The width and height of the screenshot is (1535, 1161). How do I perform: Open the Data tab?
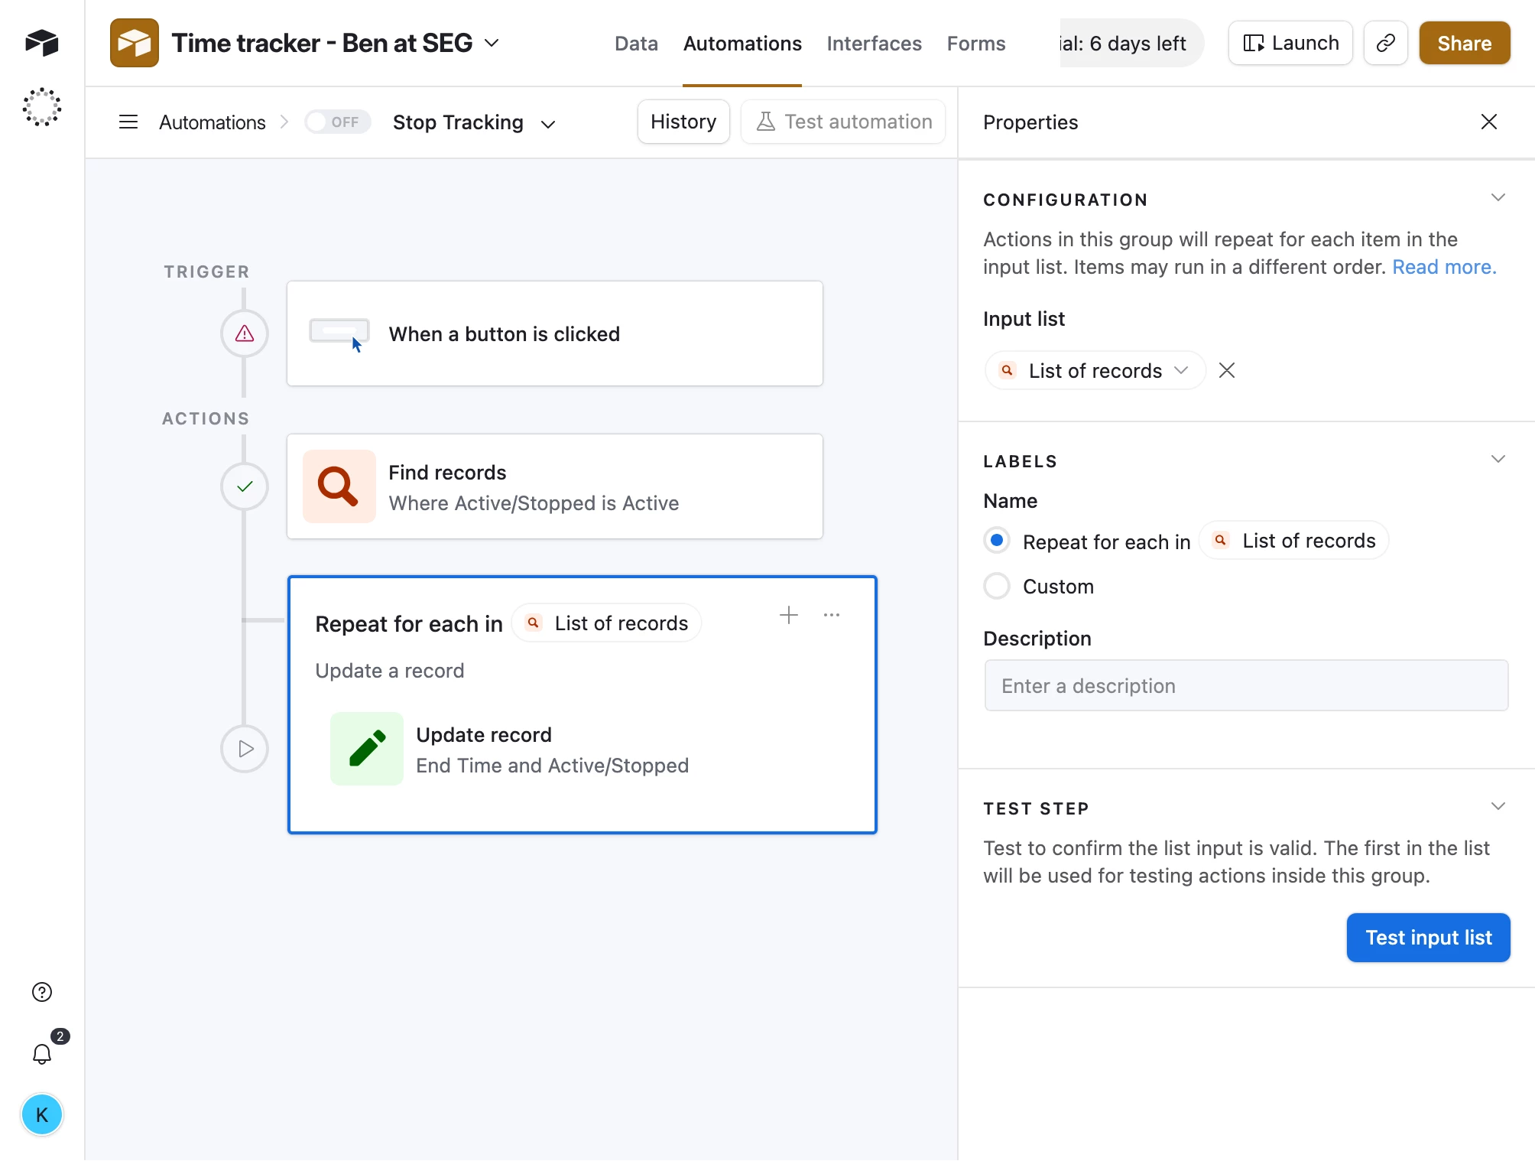pyautogui.click(x=636, y=44)
